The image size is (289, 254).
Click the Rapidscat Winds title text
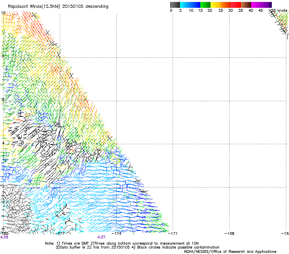[x=58, y=7]
